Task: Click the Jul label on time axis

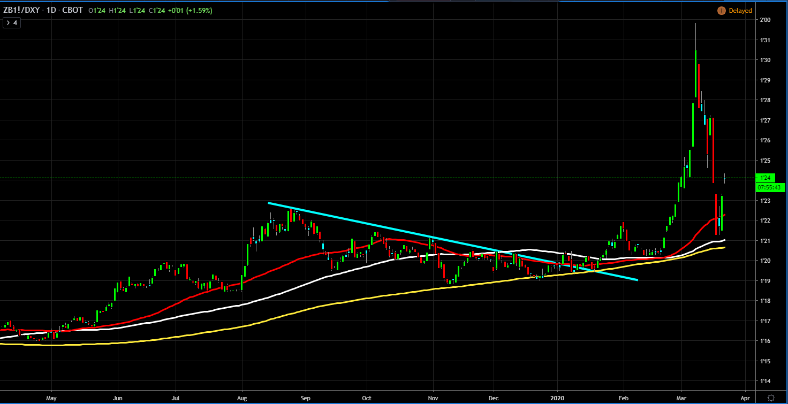Action: (176, 398)
